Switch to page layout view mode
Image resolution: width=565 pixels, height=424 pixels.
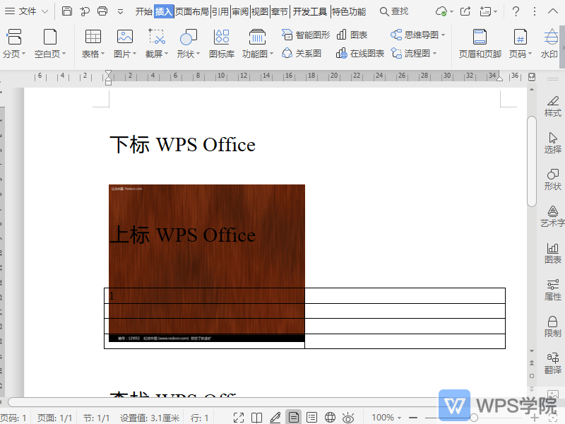tap(293, 418)
